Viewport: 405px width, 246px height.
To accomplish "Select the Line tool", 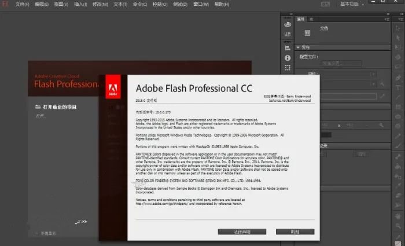I will pos(398,97).
